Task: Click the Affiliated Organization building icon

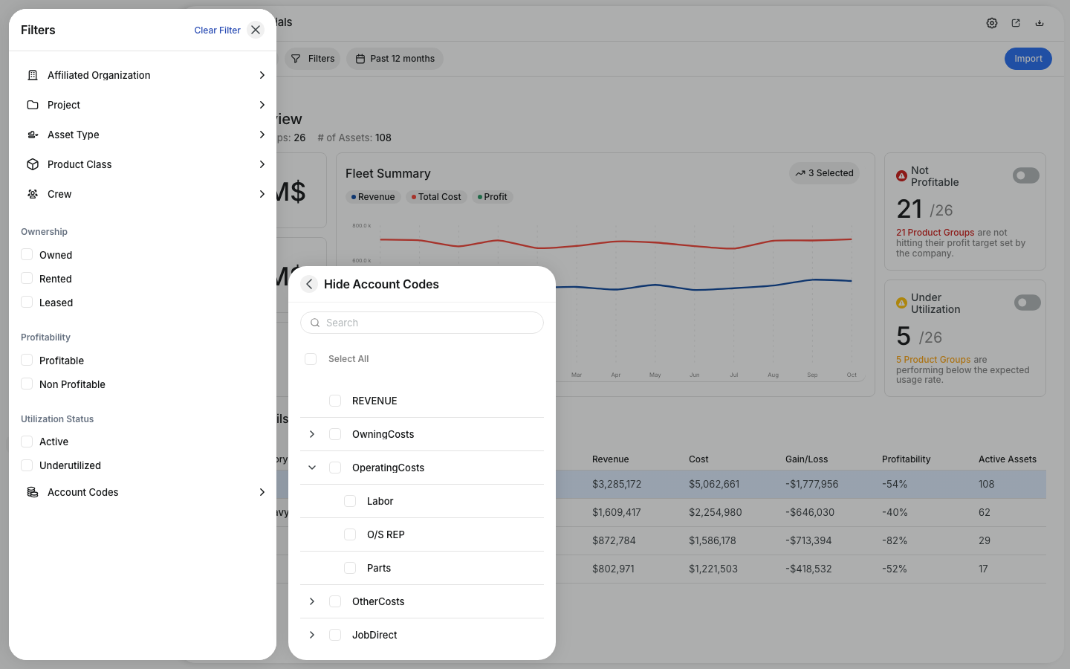Action: pos(33,75)
